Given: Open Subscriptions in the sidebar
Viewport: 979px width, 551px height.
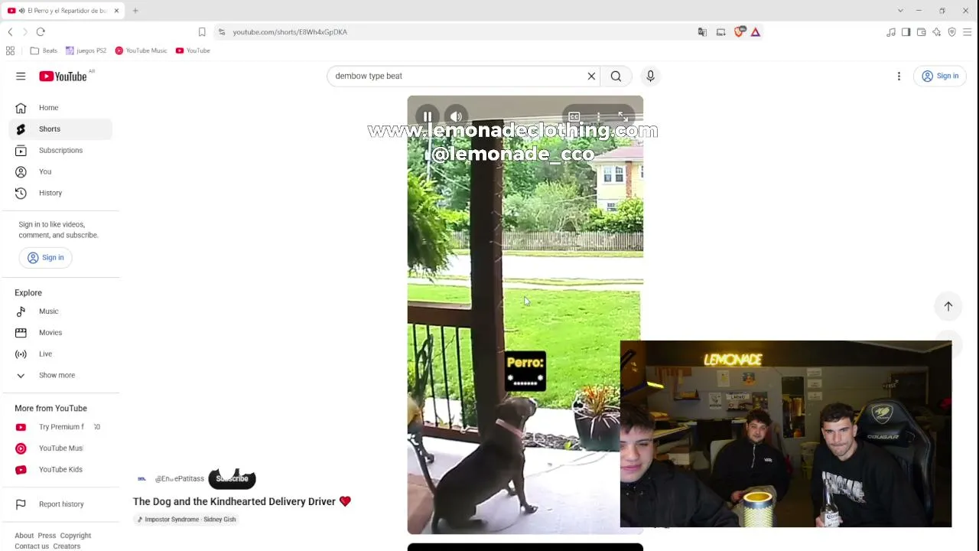Looking at the screenshot, I should click(60, 151).
